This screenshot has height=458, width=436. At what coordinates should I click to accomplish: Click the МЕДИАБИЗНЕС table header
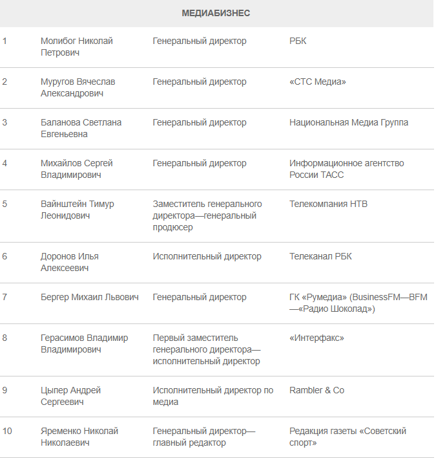216,13
